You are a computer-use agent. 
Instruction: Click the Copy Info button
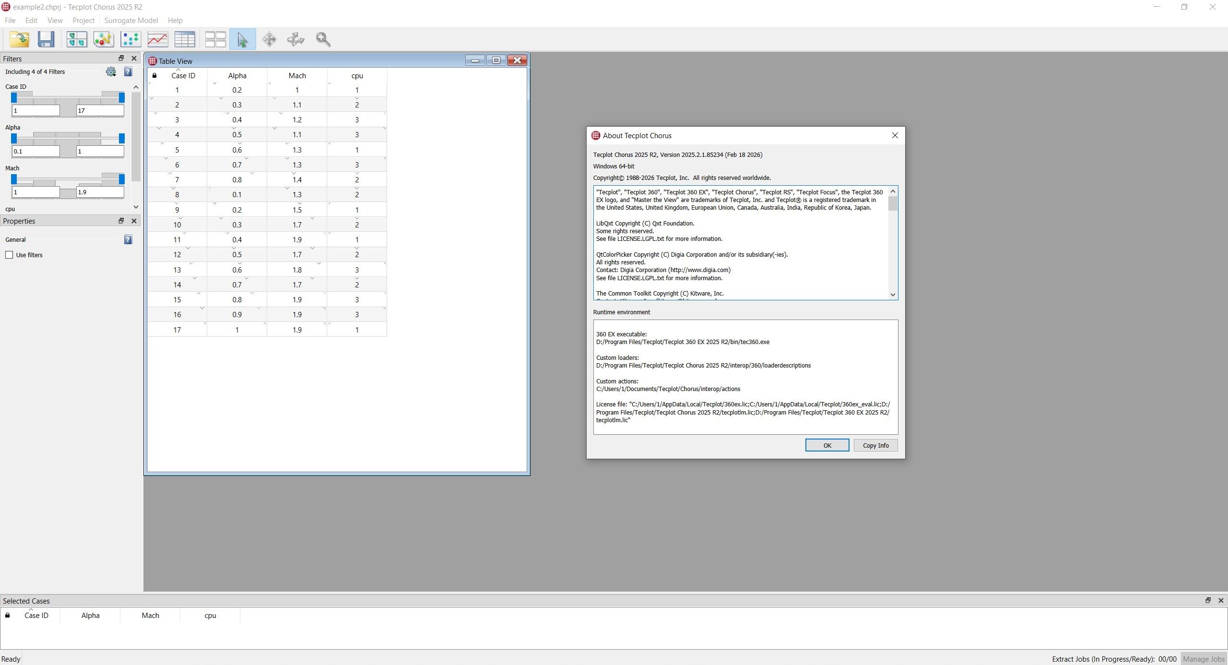pyautogui.click(x=875, y=445)
